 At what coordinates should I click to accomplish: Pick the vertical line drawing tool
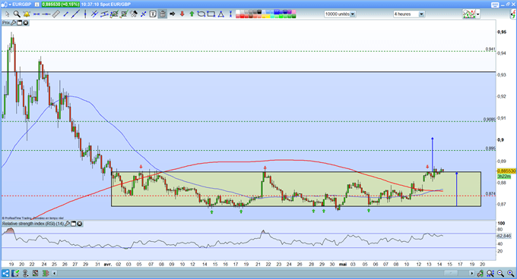(x=85, y=14)
